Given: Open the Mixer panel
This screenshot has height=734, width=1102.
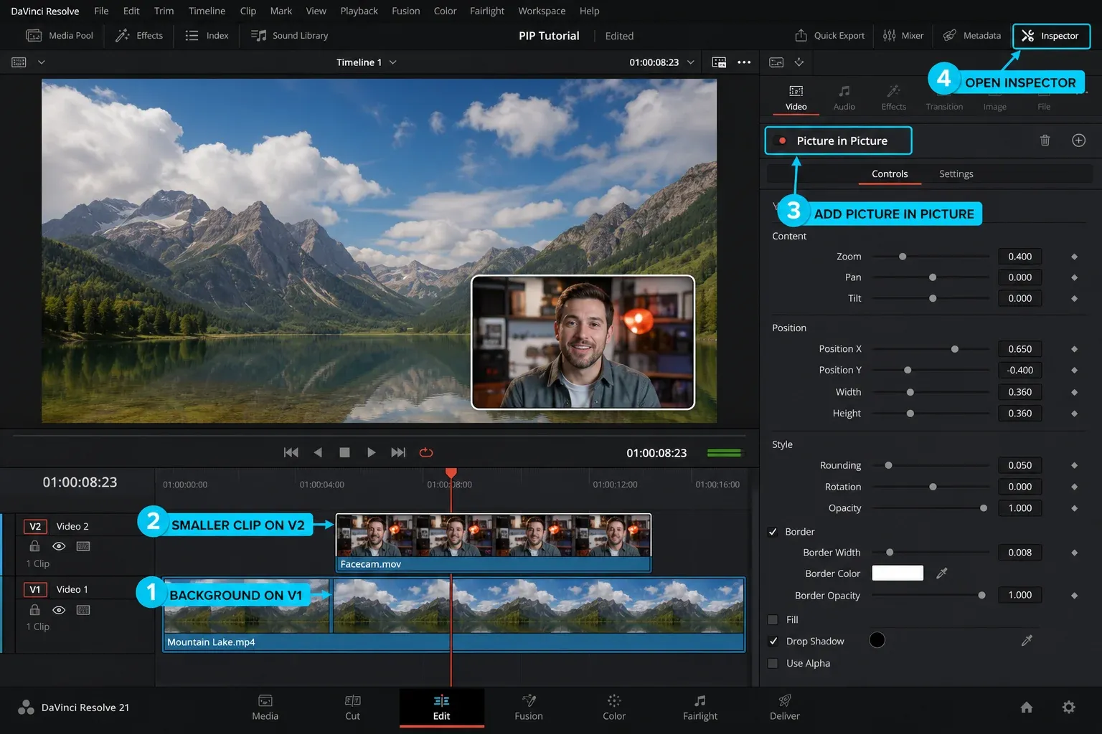Looking at the screenshot, I should [903, 35].
